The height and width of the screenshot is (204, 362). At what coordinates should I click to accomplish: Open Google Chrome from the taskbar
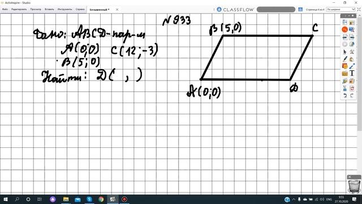point(101,199)
